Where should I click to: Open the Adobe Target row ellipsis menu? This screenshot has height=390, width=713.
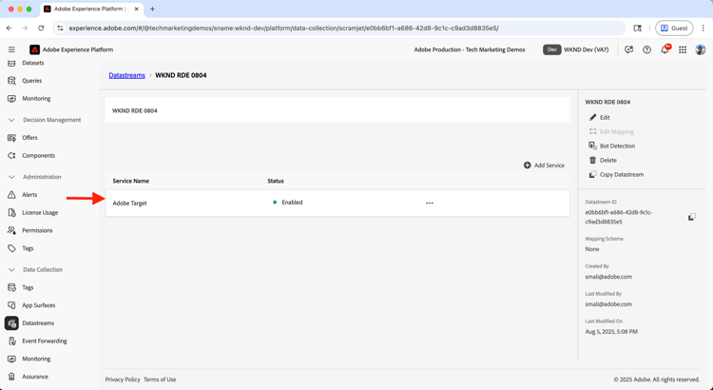point(430,203)
